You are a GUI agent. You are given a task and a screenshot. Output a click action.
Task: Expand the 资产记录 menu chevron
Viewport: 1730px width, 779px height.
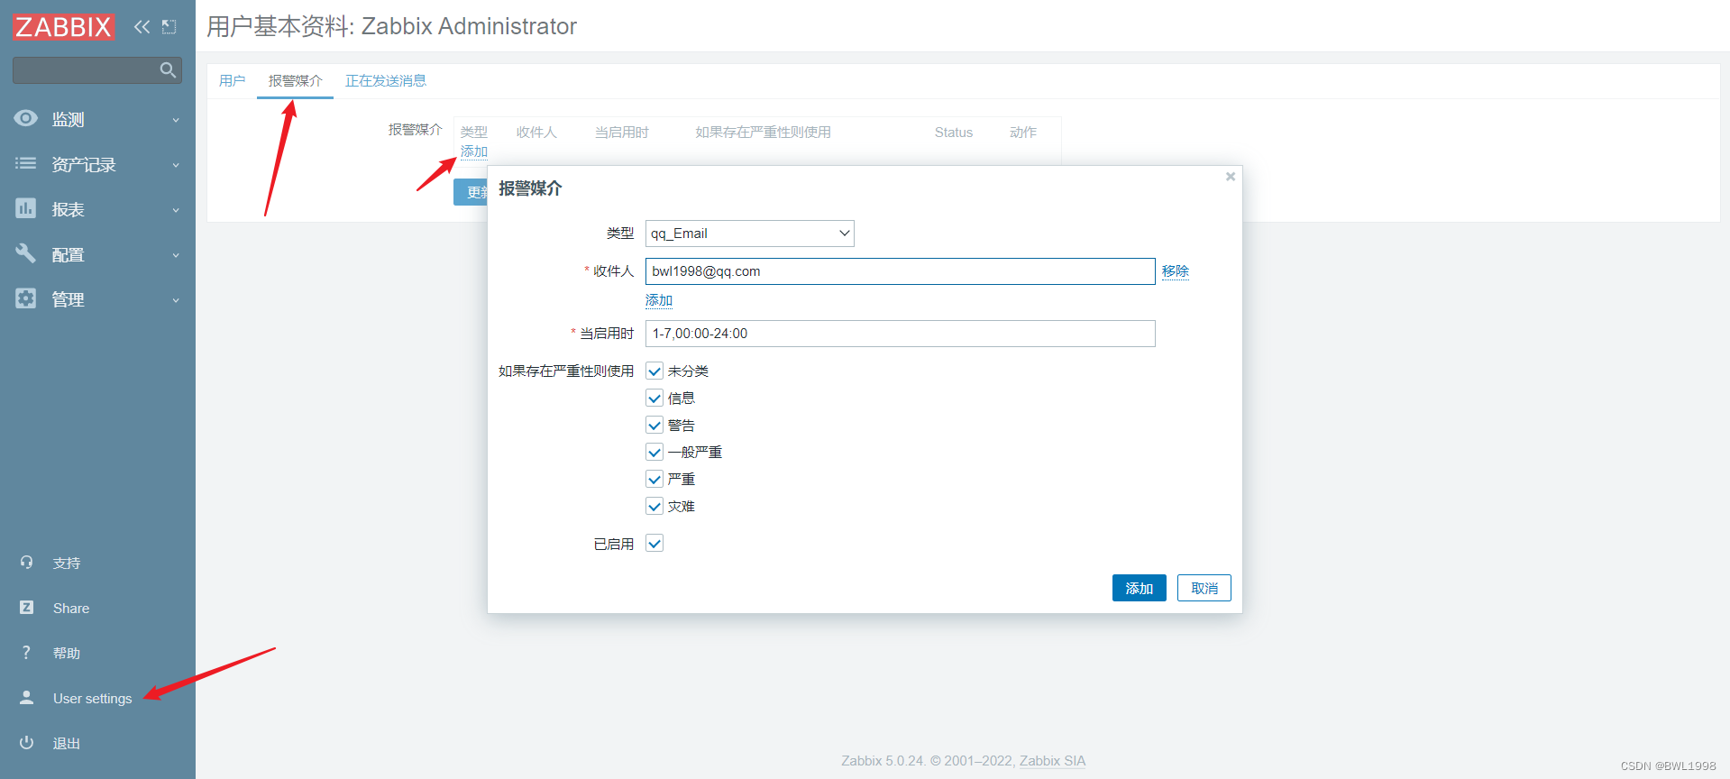pyautogui.click(x=176, y=165)
